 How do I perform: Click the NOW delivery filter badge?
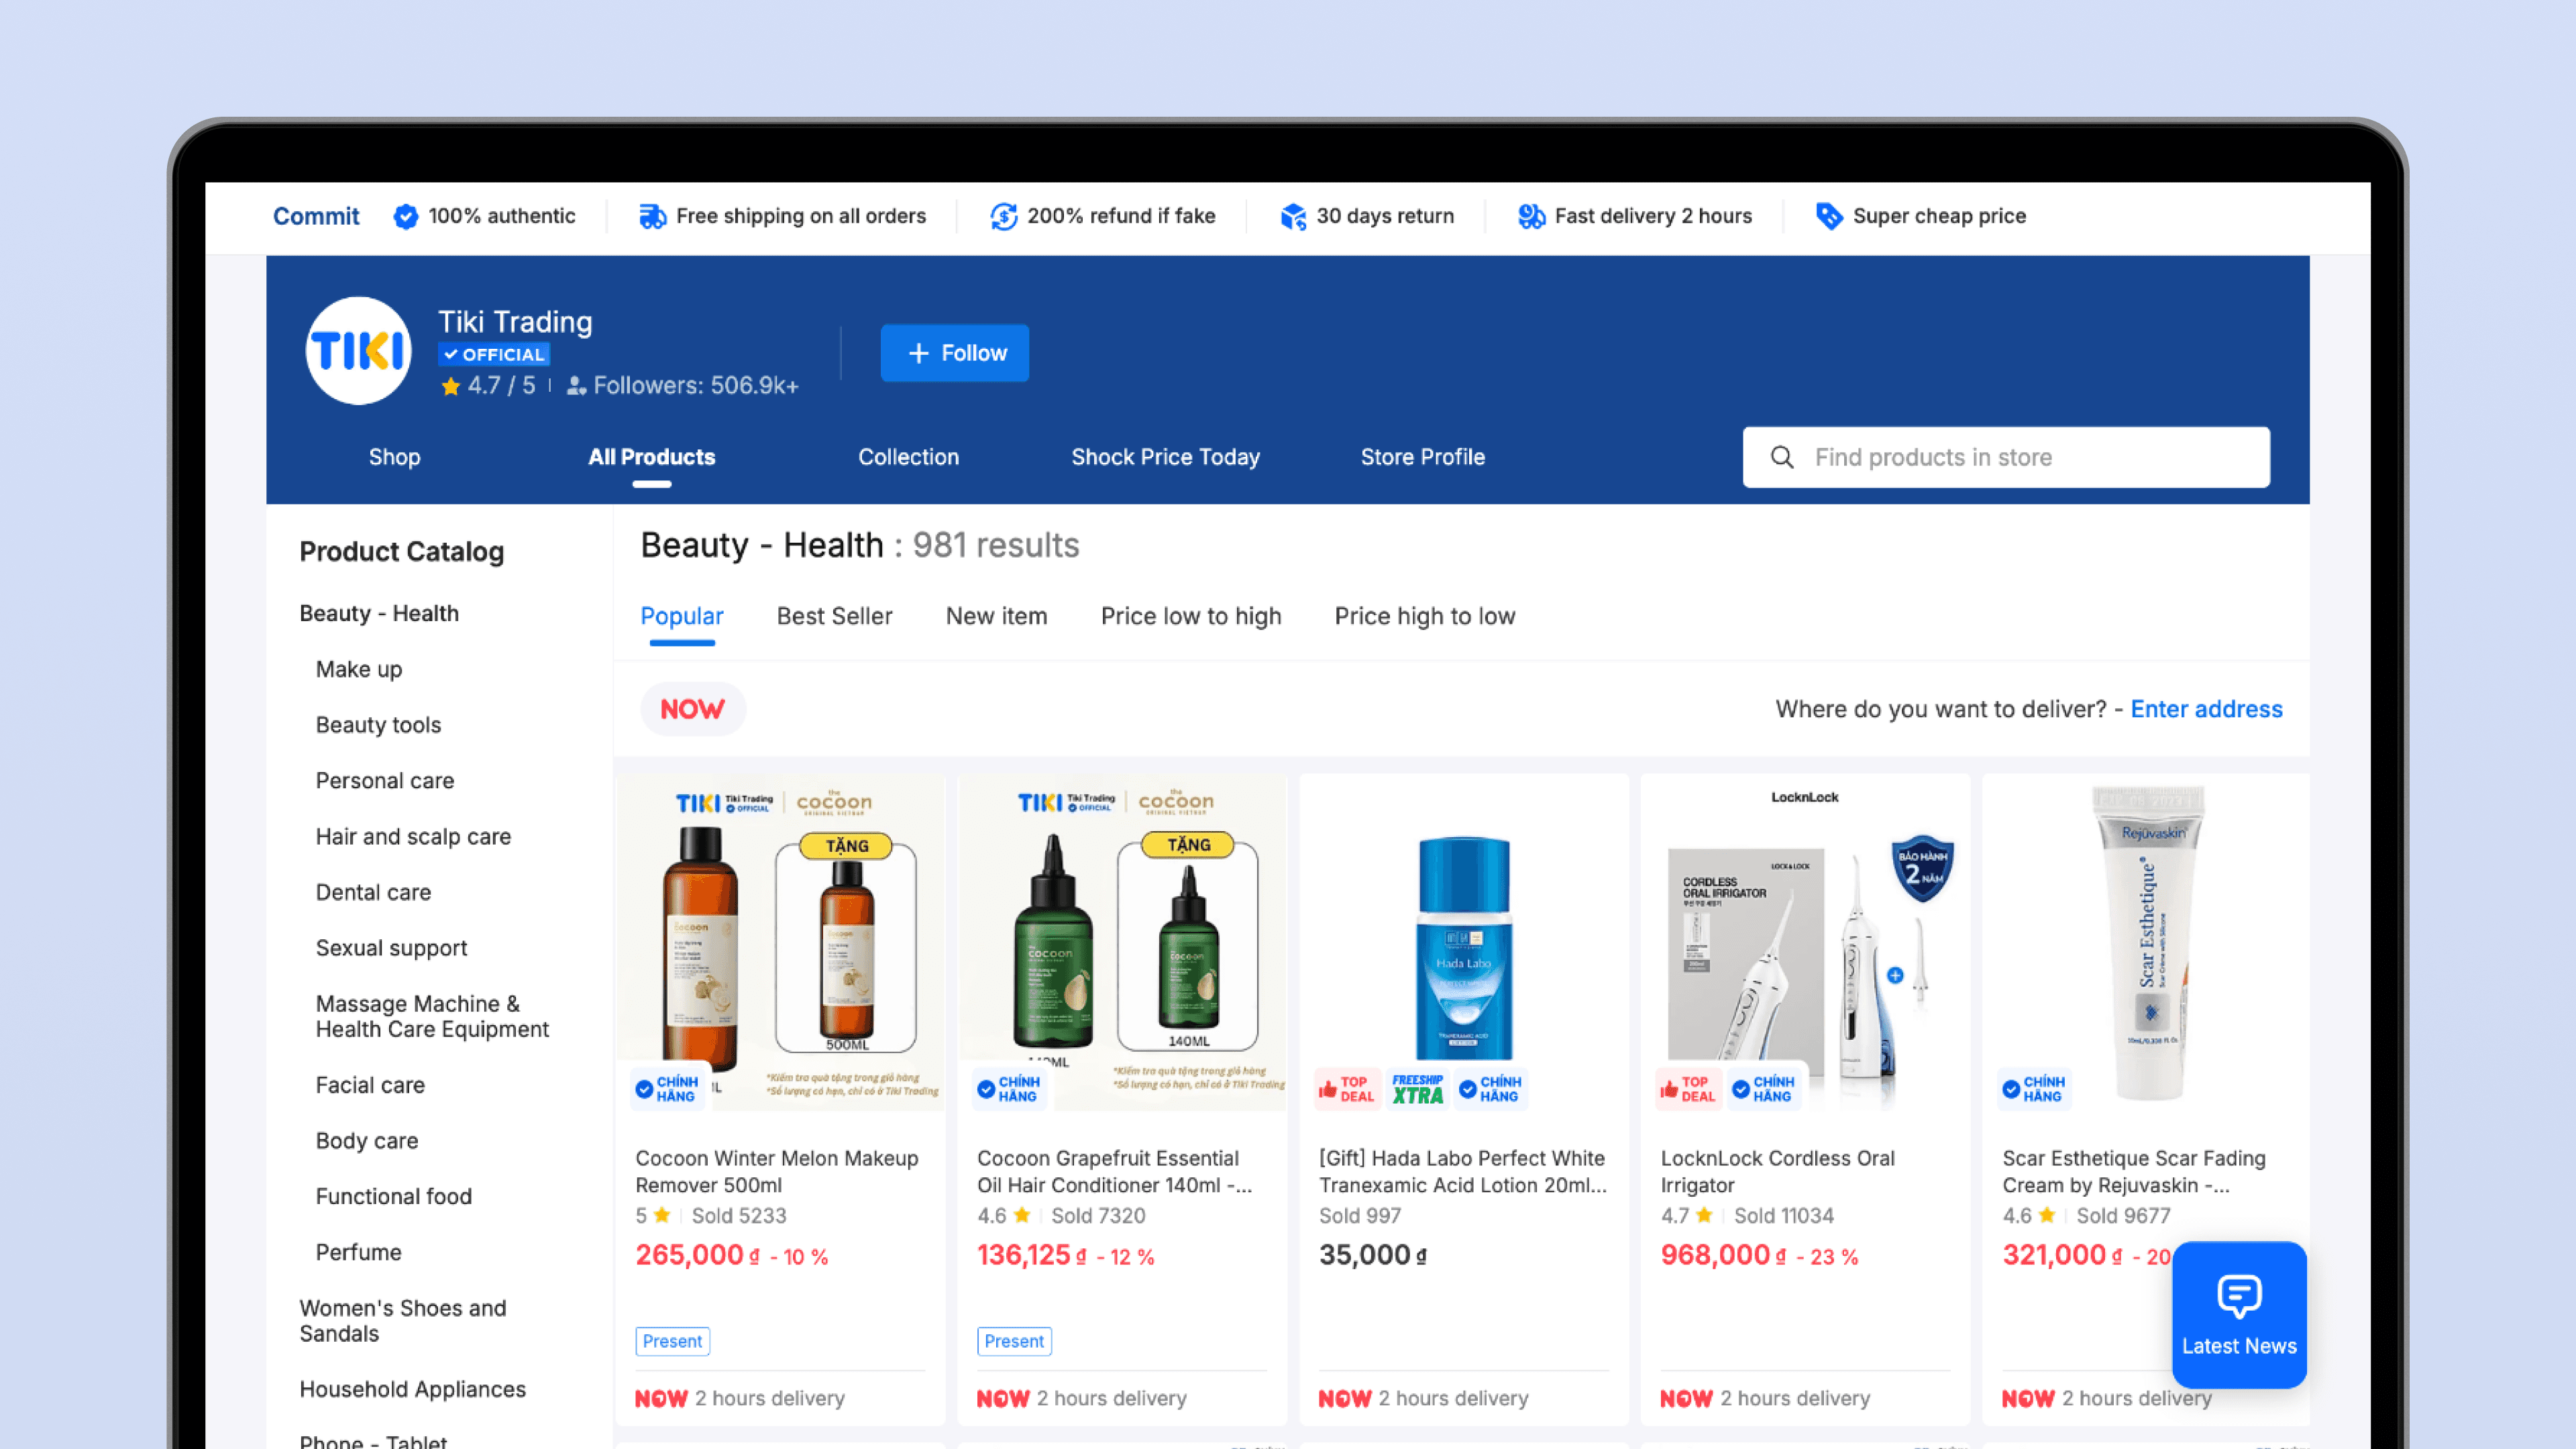click(692, 709)
